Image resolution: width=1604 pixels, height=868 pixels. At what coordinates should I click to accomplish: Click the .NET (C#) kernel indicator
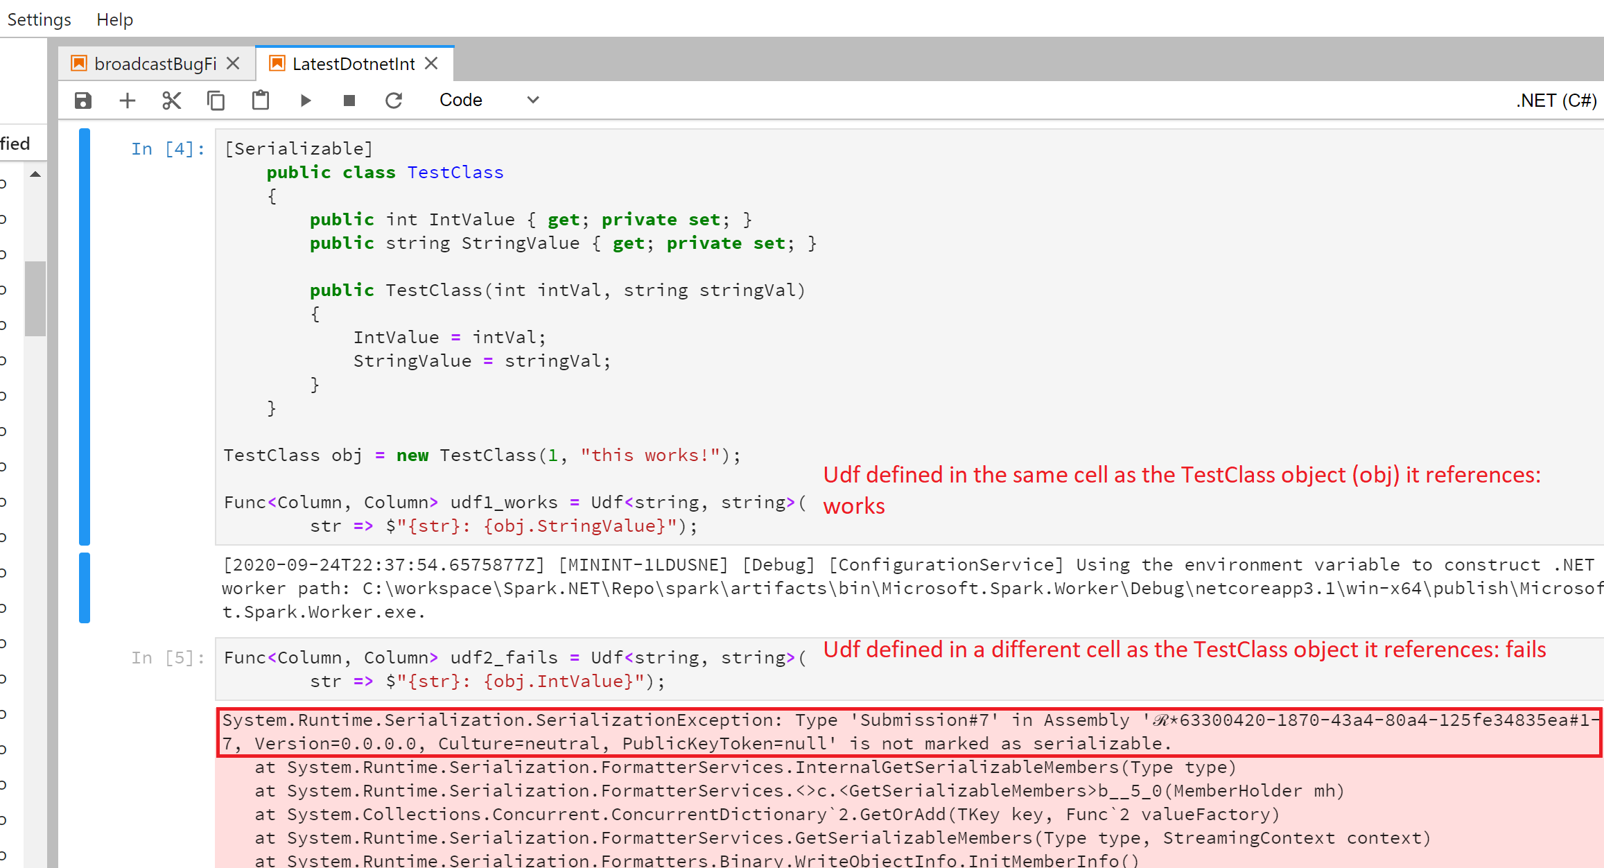pos(1556,100)
